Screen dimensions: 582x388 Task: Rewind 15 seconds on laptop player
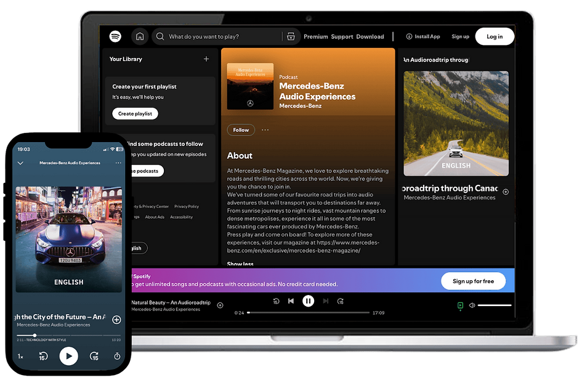point(276,301)
